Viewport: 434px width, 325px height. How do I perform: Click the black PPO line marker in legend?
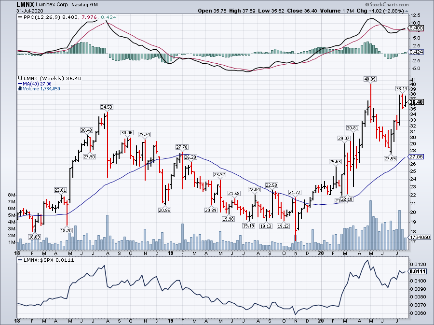20,17
